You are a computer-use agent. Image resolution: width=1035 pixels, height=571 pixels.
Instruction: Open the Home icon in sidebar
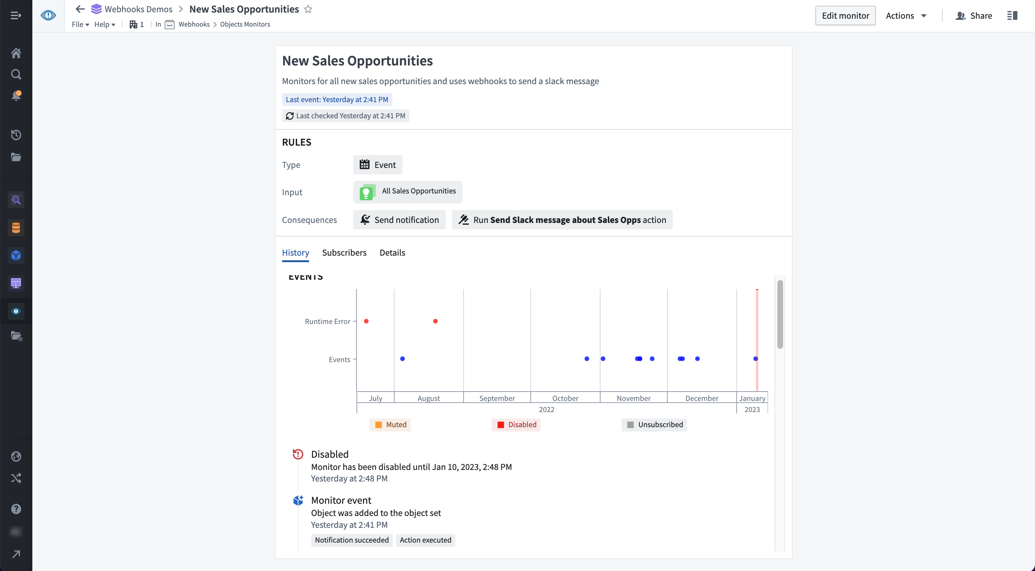tap(16, 52)
